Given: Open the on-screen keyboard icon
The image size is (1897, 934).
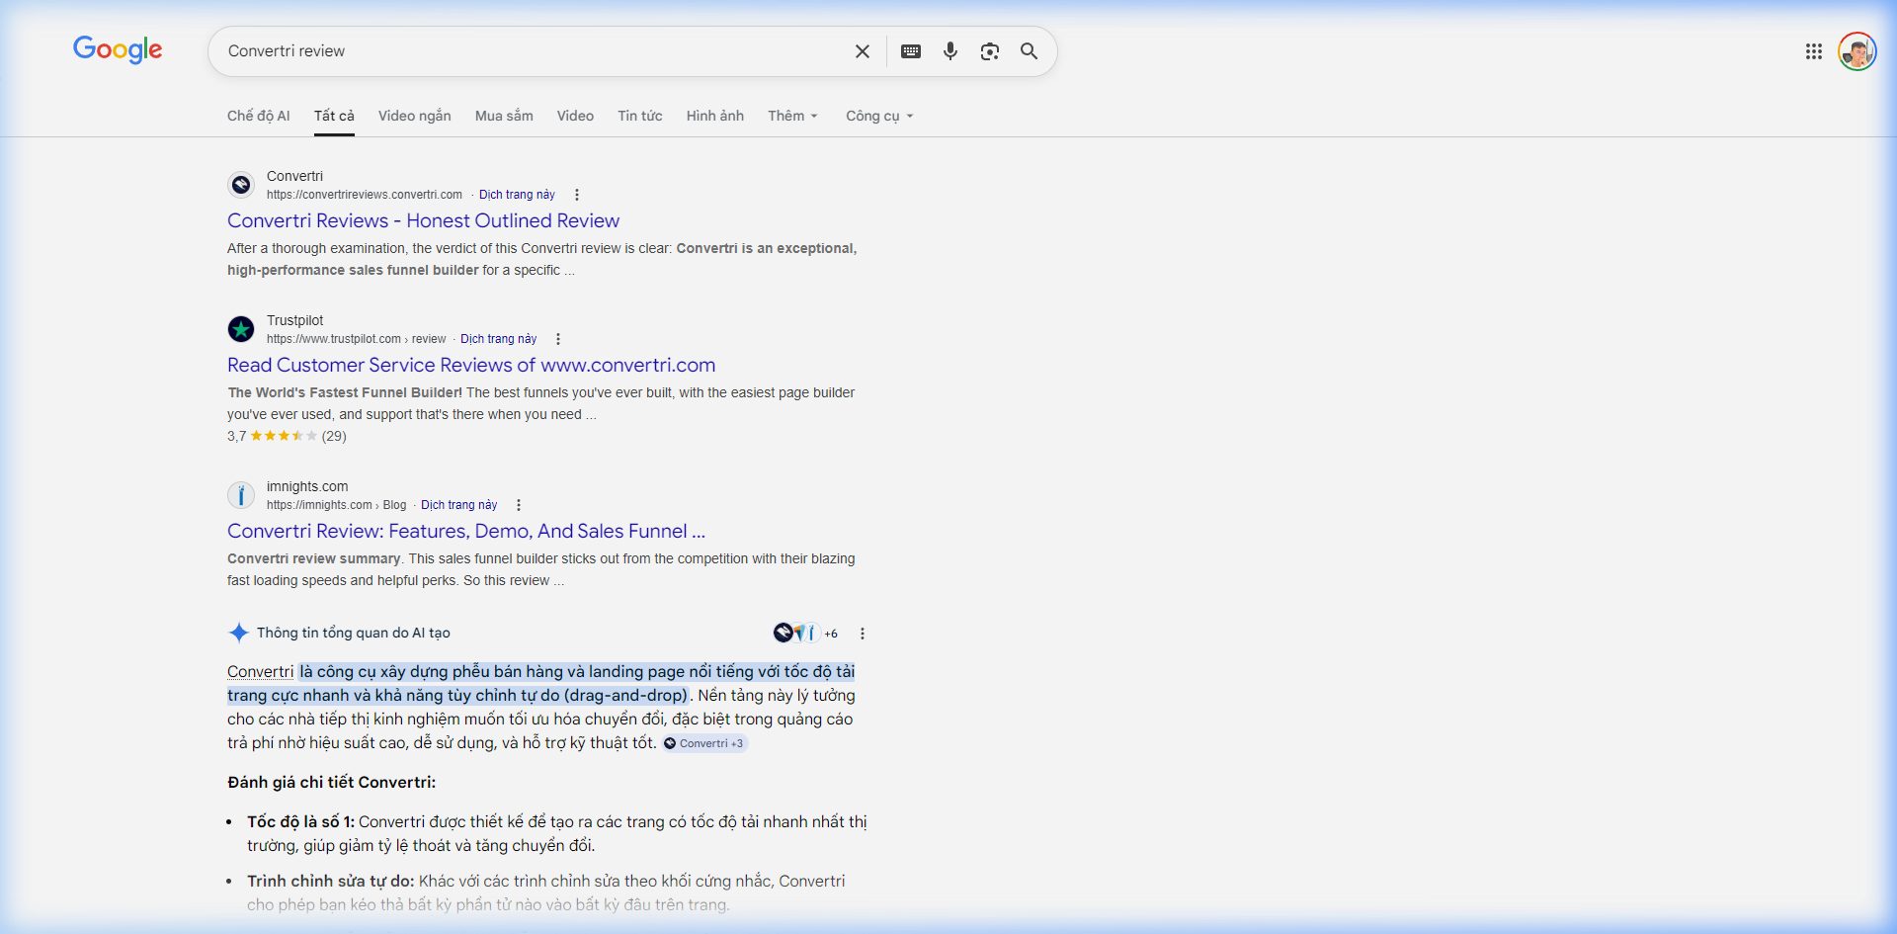Looking at the screenshot, I should [x=911, y=50].
